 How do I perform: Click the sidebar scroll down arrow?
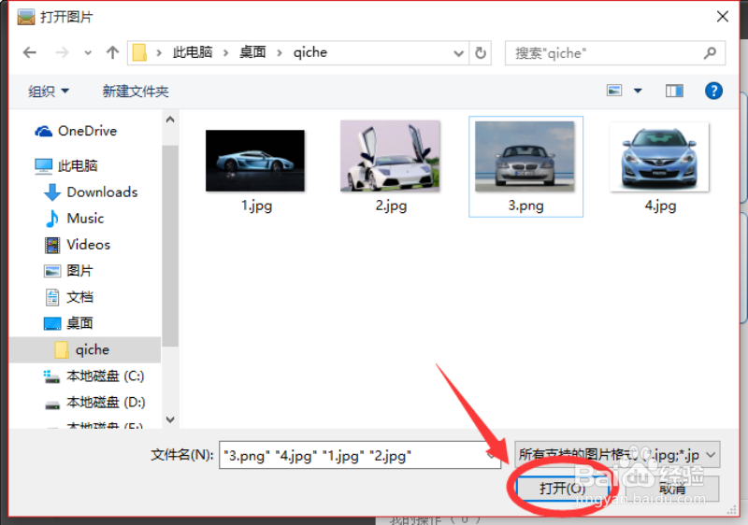(170, 419)
